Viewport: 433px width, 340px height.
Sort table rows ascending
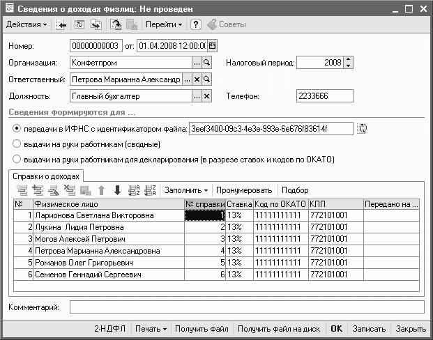(133, 190)
